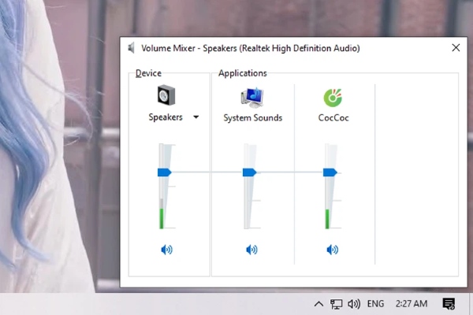Click the CocCoc application icon
The image size is (473, 315).
point(333,98)
